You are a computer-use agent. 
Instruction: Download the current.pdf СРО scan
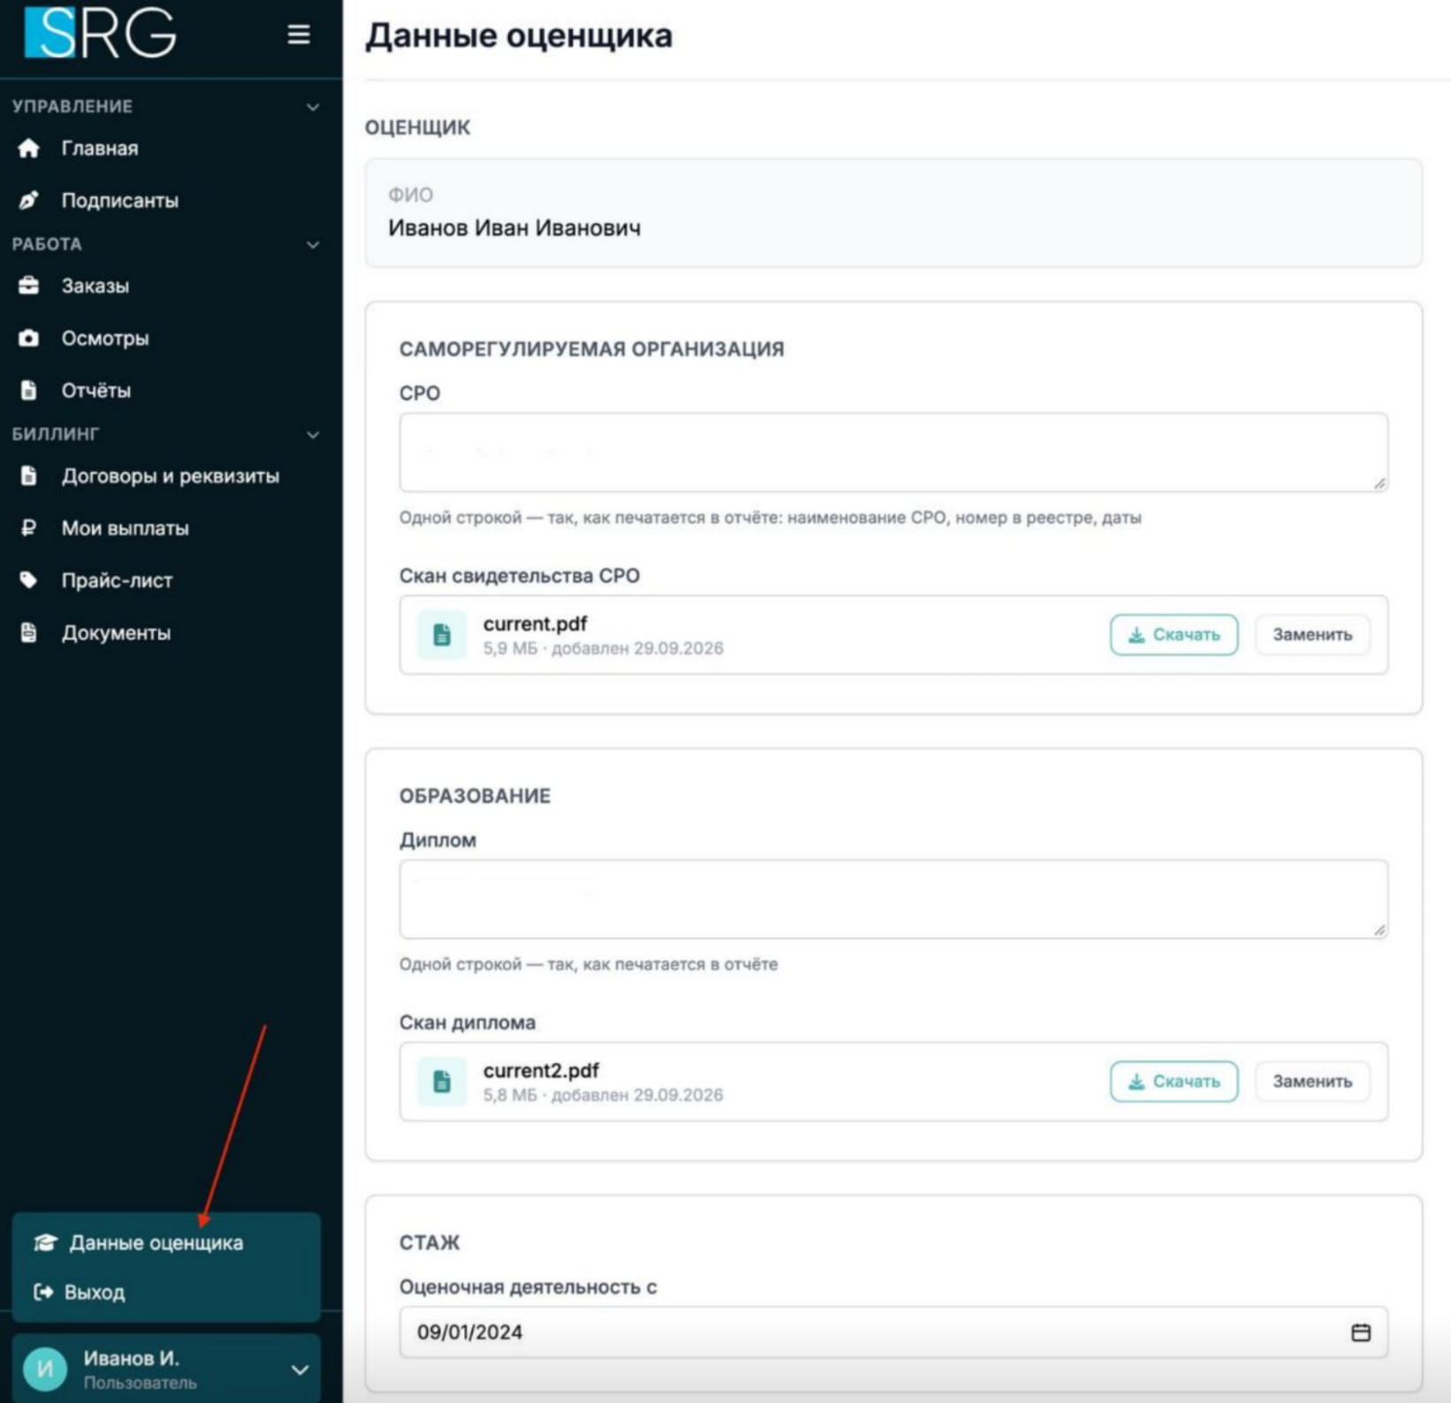[x=1174, y=634]
